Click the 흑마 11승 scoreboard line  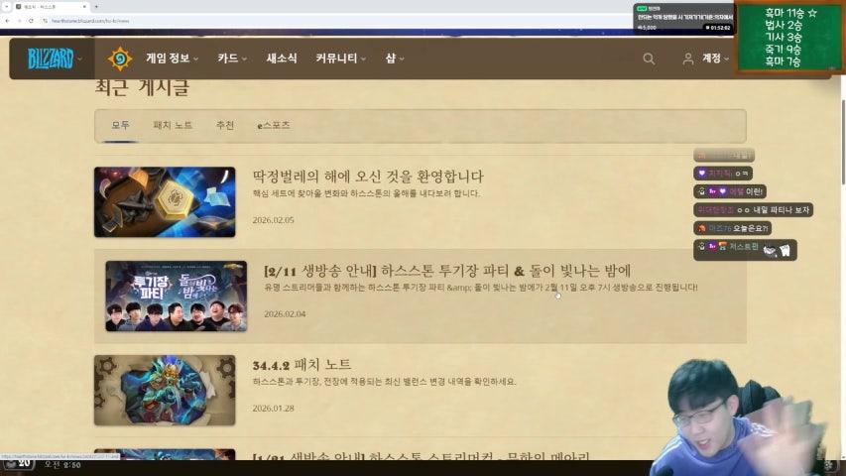tap(790, 13)
